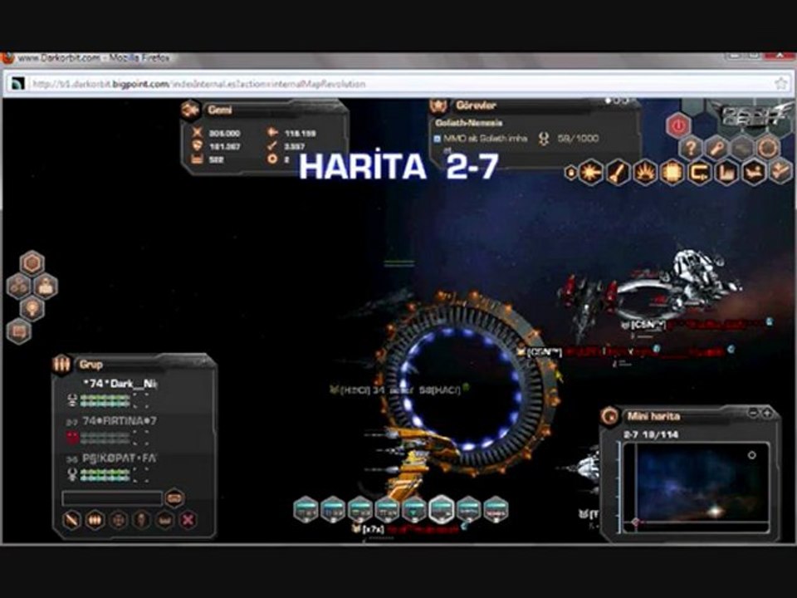
Task: Select the L-shaped buy hexagon icon
Action: click(727, 173)
